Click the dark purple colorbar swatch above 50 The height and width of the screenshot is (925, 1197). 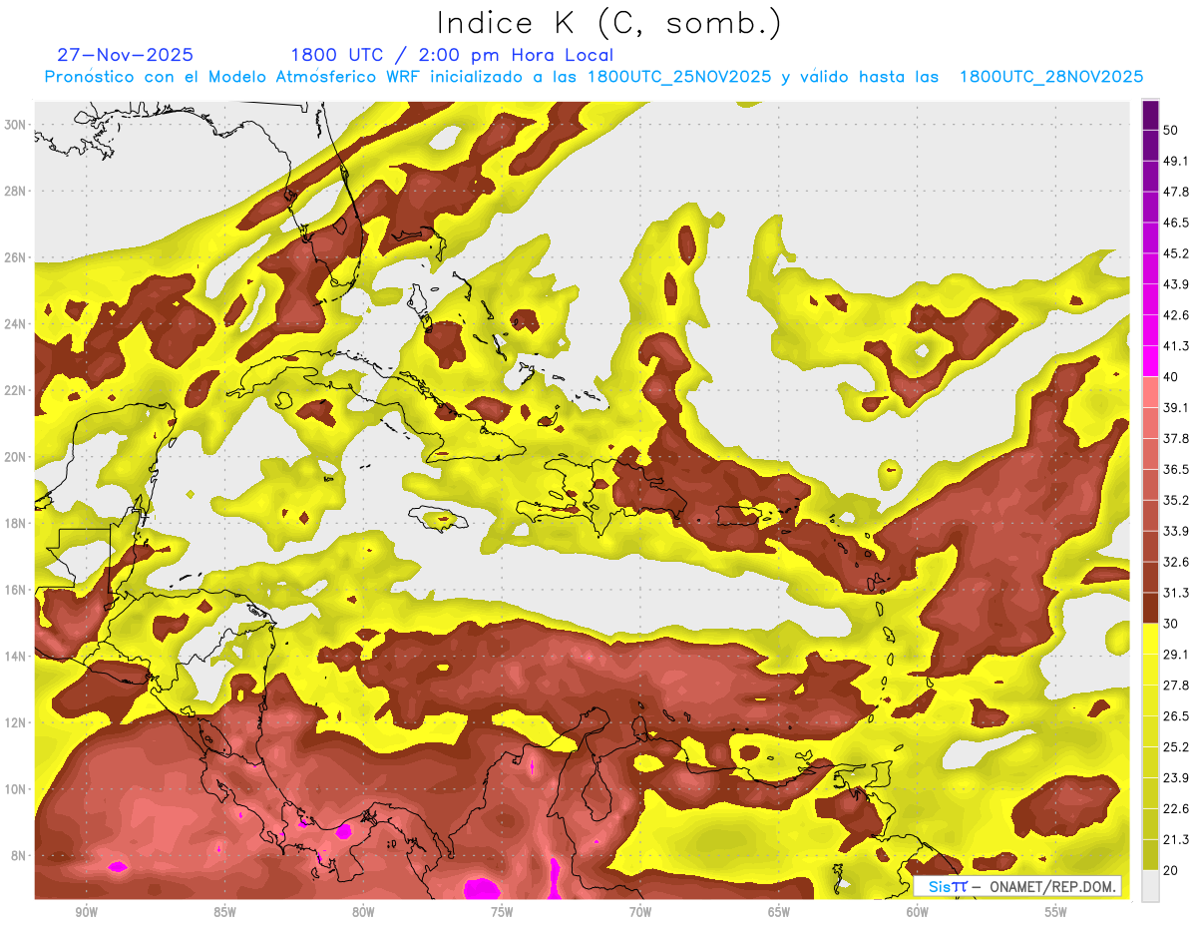1150,115
